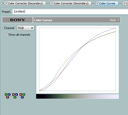Toggle the second Color Corrector (Secondary) checkbox

tap(52, 3)
